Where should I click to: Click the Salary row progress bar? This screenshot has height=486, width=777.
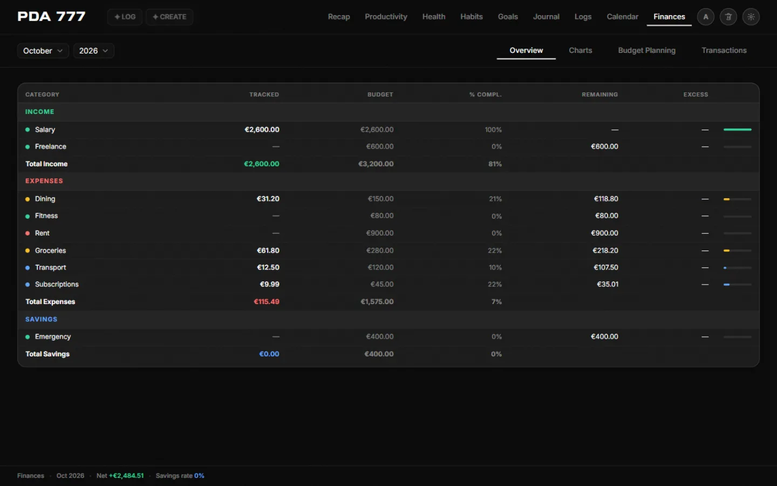(x=737, y=130)
